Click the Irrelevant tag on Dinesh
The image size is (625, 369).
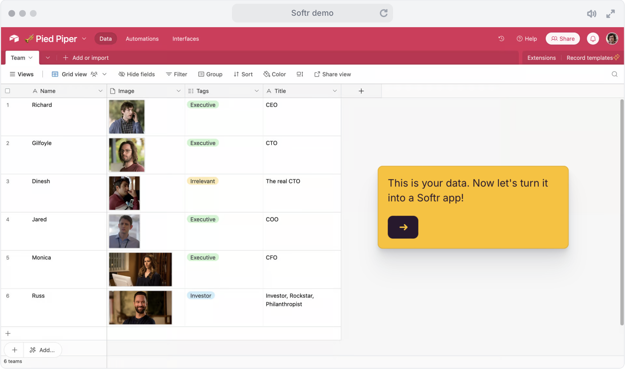coord(202,181)
